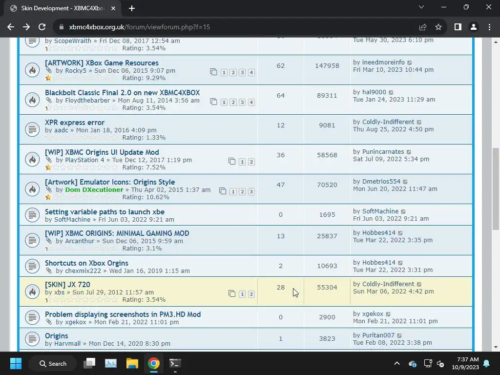Jump to last post icon beside Dmetrios554
This screenshot has height=375, width=500.
[405, 182]
